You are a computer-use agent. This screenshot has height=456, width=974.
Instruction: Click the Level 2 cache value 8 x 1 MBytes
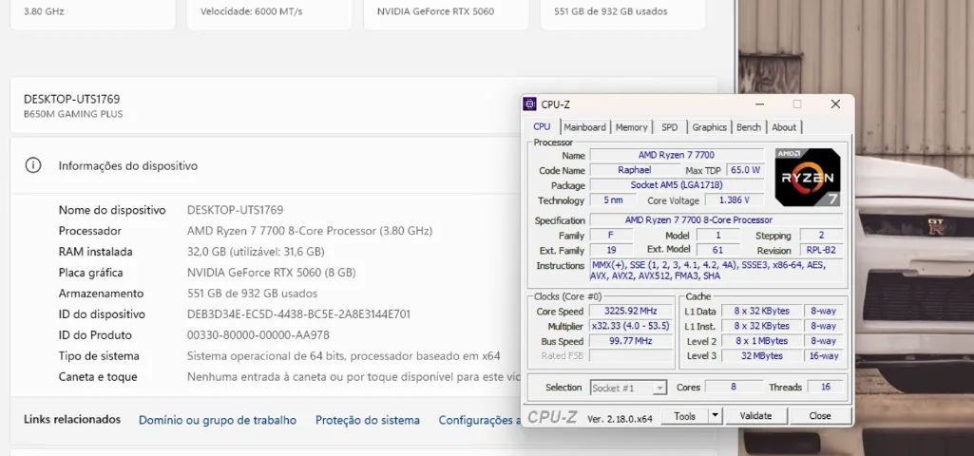coord(761,341)
